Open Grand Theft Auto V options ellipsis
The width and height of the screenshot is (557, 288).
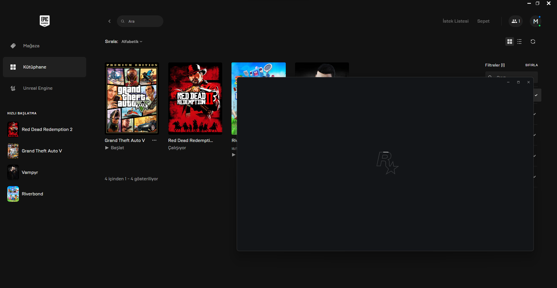click(x=154, y=140)
